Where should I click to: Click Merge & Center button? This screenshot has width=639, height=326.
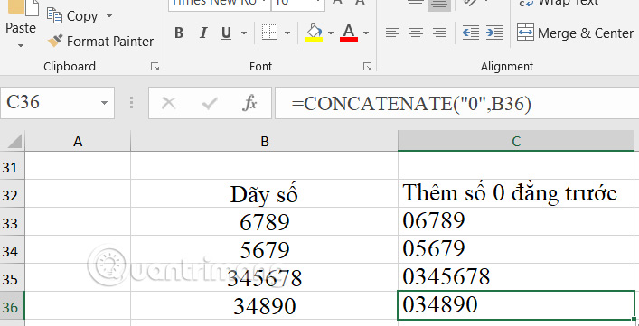tap(576, 33)
